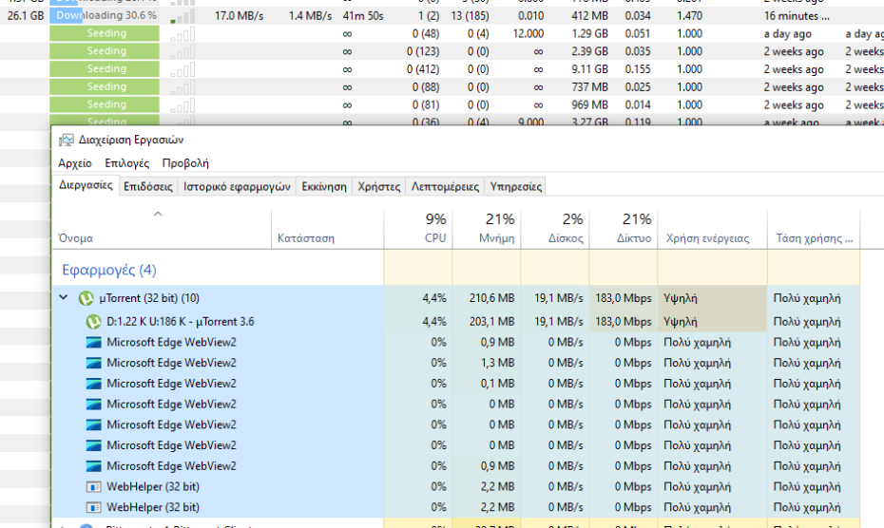The image size is (884, 528).
Task: Click Edge WebView2 icon using 1,3 MB
Action: click(93, 363)
